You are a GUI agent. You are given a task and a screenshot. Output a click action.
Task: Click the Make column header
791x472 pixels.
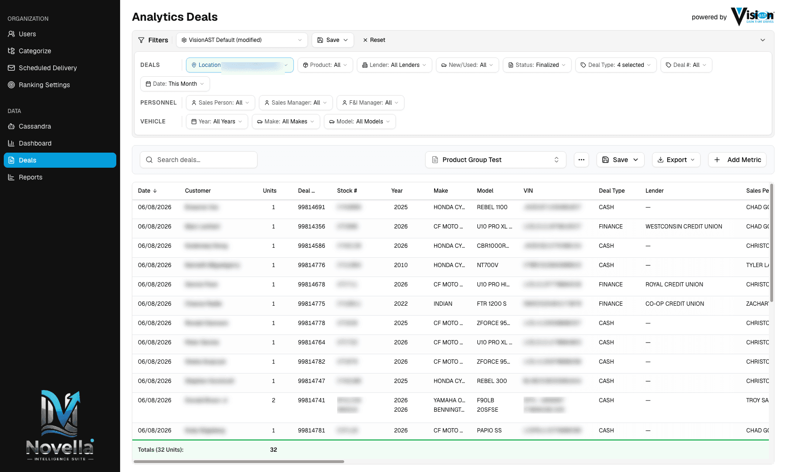[x=441, y=191]
